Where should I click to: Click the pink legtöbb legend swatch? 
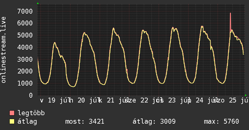point(12,113)
